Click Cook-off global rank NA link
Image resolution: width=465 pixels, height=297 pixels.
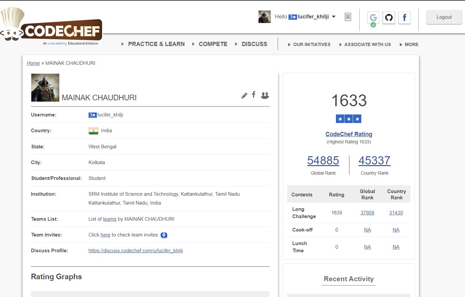[x=367, y=230]
